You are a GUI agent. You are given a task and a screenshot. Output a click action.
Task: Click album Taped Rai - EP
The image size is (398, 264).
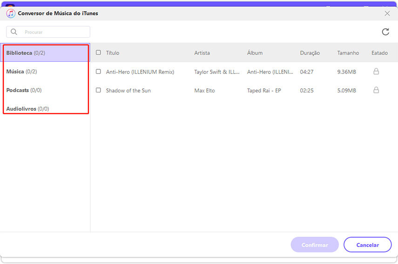pos(264,91)
